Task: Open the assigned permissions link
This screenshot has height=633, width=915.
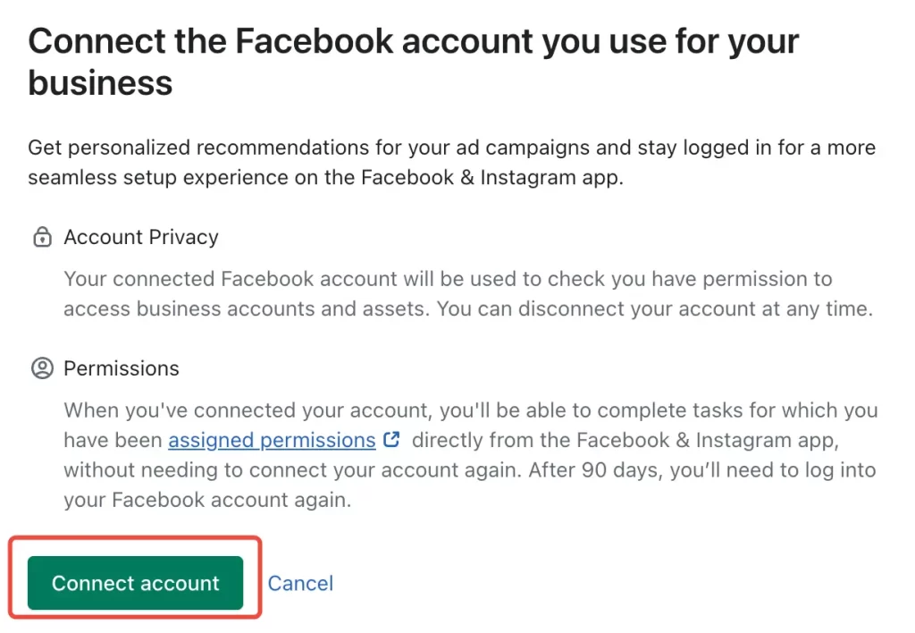Action: (x=272, y=440)
